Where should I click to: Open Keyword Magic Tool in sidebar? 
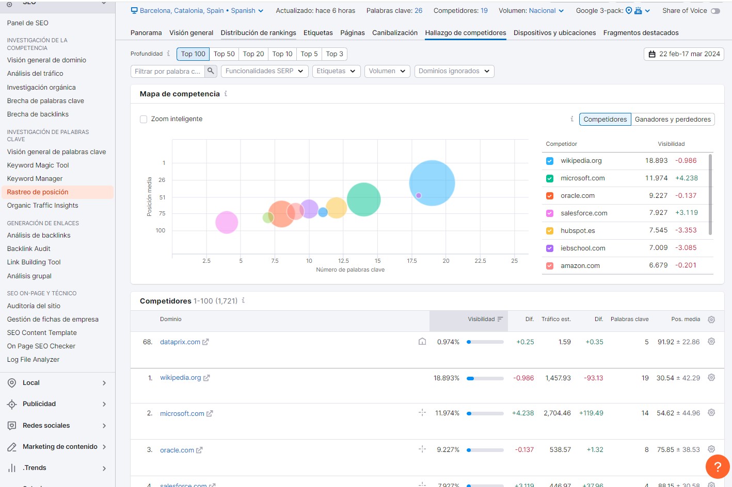[x=38, y=165]
